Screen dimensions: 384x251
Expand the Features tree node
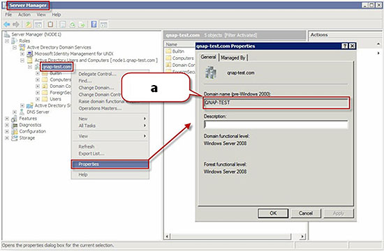point(7,119)
